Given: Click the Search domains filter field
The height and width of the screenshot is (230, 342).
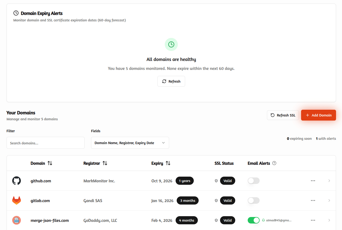Looking at the screenshot, I should click(x=46, y=143).
